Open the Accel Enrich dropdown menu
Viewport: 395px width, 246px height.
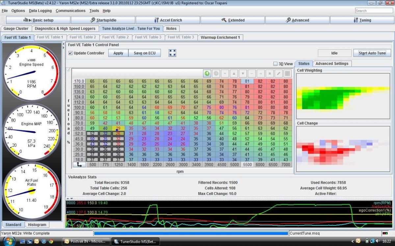click(x=168, y=20)
